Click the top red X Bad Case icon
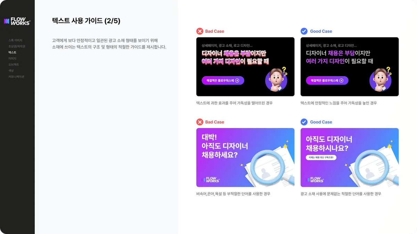 point(200,31)
